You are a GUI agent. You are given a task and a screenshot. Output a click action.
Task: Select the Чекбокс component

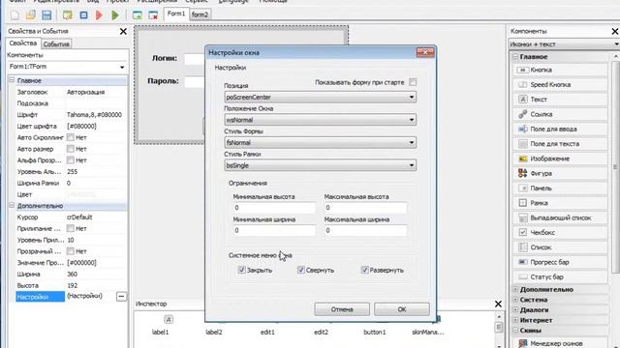560,232
